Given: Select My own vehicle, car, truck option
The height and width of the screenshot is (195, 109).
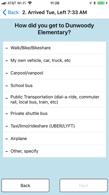Looking at the screenshot, I should click(54, 61).
